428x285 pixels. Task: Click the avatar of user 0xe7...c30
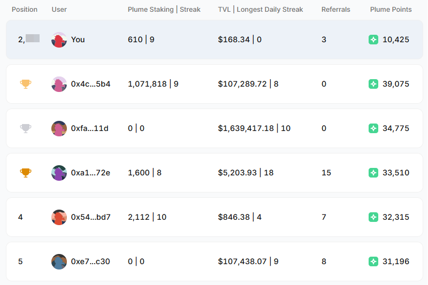coord(59,262)
